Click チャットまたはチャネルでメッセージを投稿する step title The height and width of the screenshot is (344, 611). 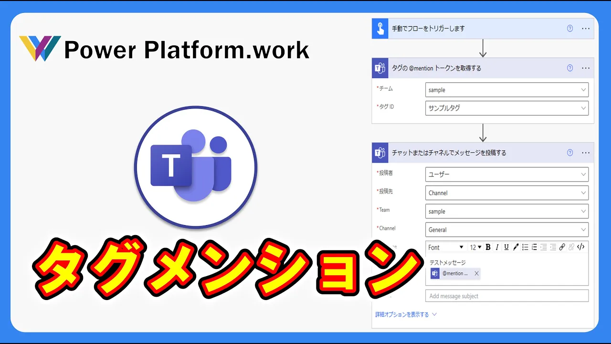point(449,153)
